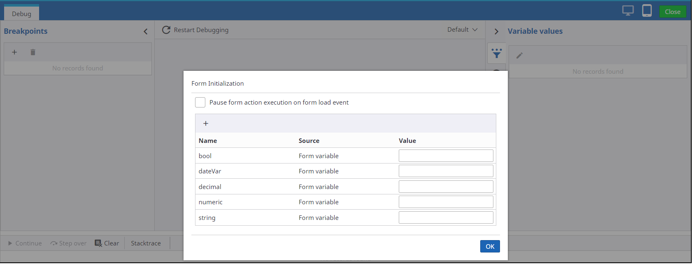Open the Default dropdown menu
693x264 pixels.
click(x=462, y=30)
